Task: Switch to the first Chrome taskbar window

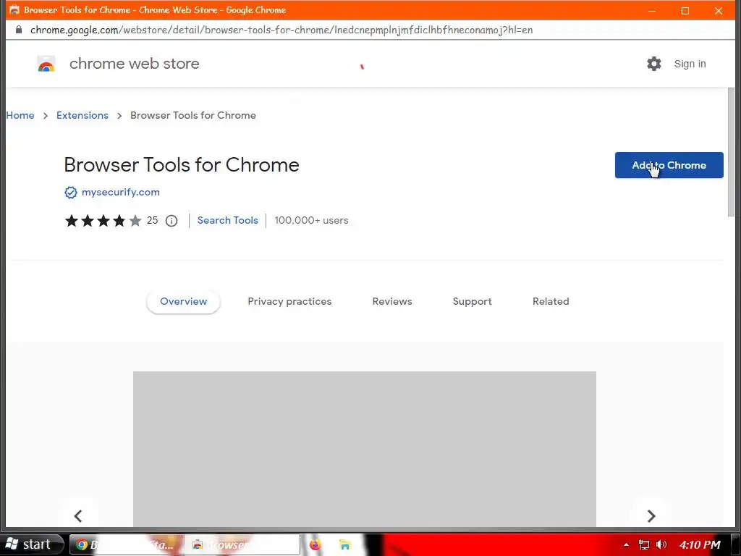Action: click(x=127, y=544)
